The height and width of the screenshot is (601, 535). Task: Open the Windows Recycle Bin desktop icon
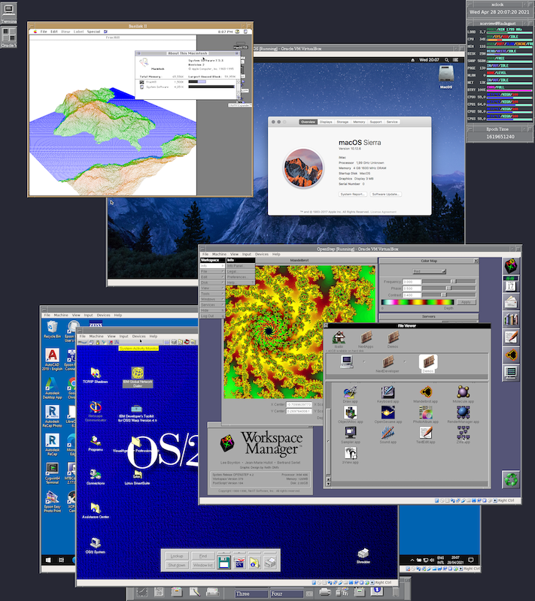tap(51, 328)
